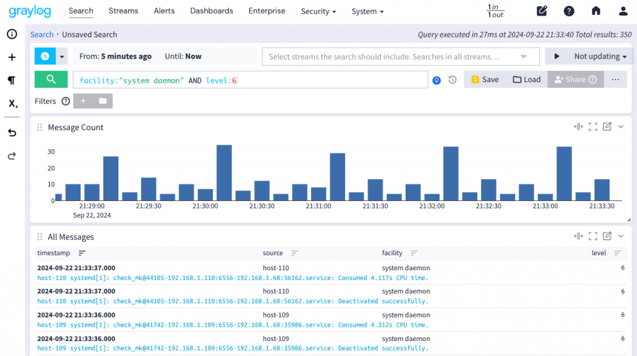
Task: Open the source column sort icon
Action: (x=294, y=253)
